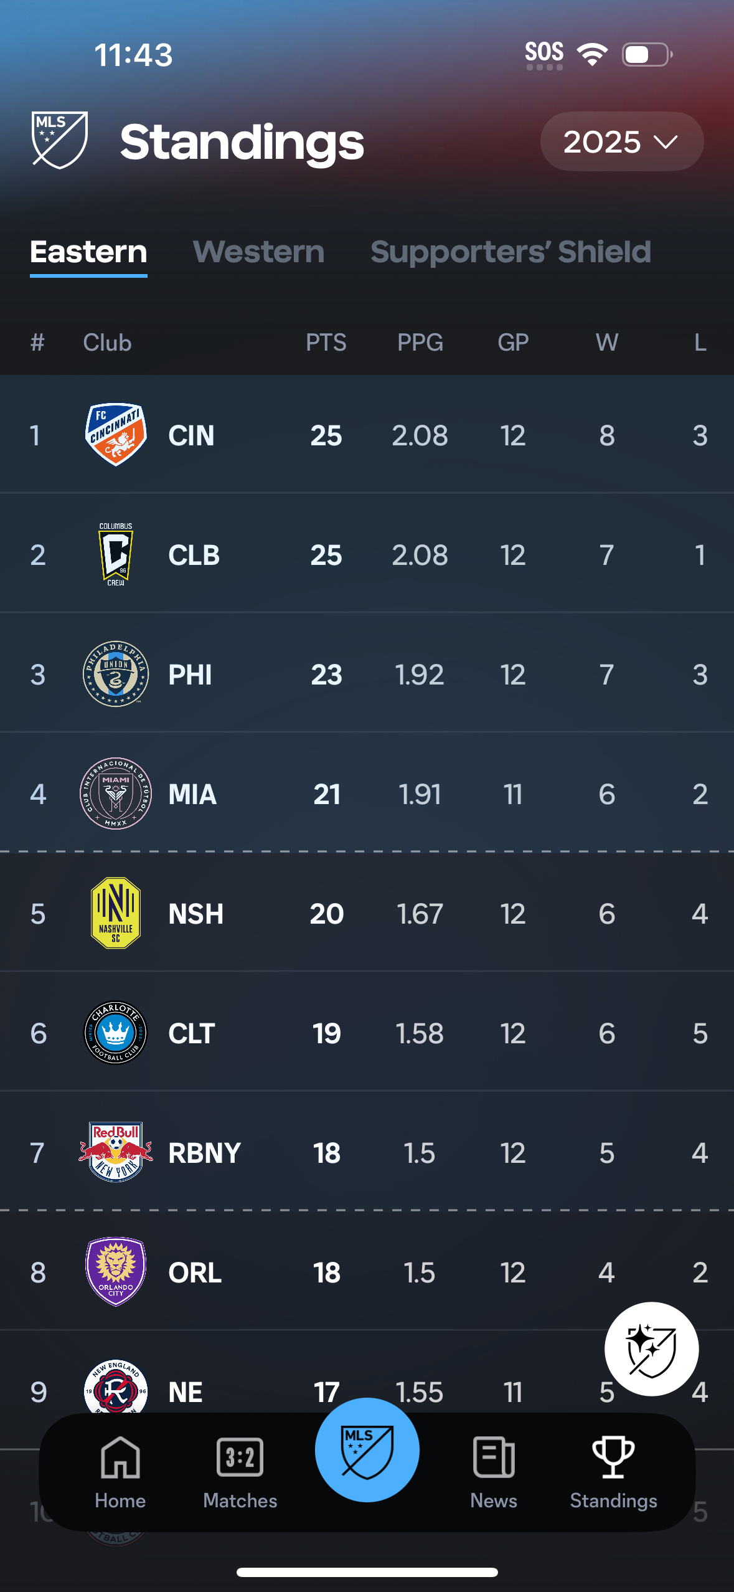
Task: Expand the Columbus Crew row
Action: [367, 554]
